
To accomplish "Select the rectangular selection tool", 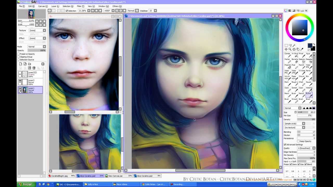I will [x=286, y=45].
